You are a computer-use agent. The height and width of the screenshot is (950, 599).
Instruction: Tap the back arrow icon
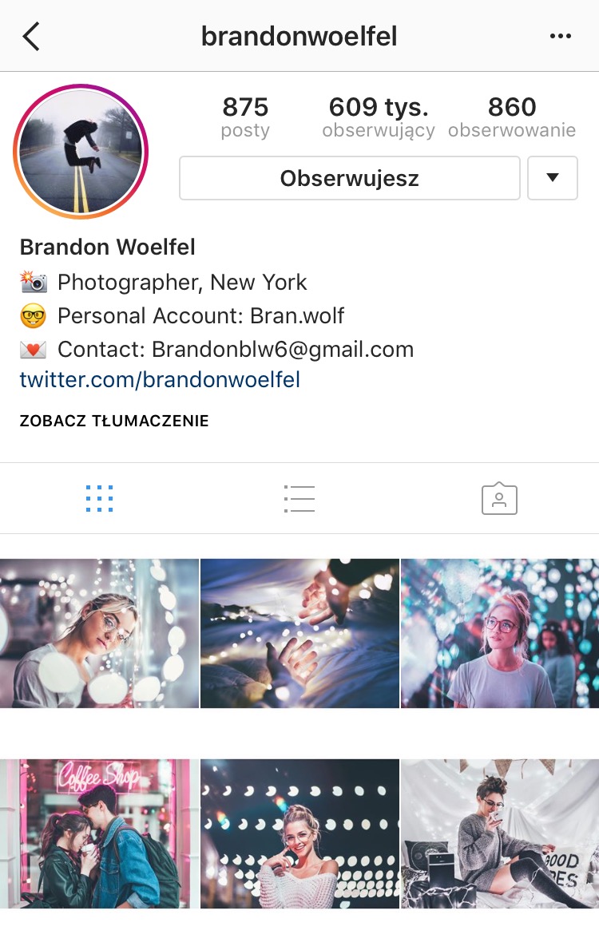click(31, 37)
